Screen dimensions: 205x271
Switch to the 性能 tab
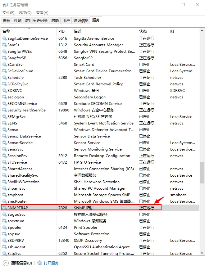(x=18, y=20)
